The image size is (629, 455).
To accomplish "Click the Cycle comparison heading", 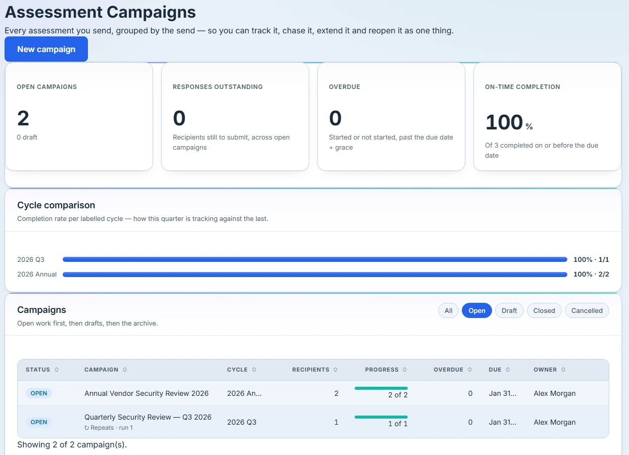I will coord(56,205).
